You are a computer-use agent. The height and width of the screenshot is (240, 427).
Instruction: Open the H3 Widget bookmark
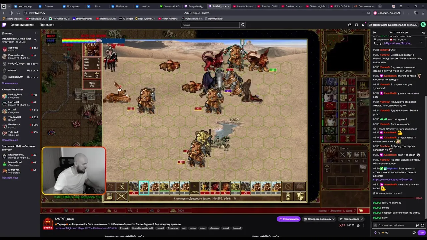(126, 19)
